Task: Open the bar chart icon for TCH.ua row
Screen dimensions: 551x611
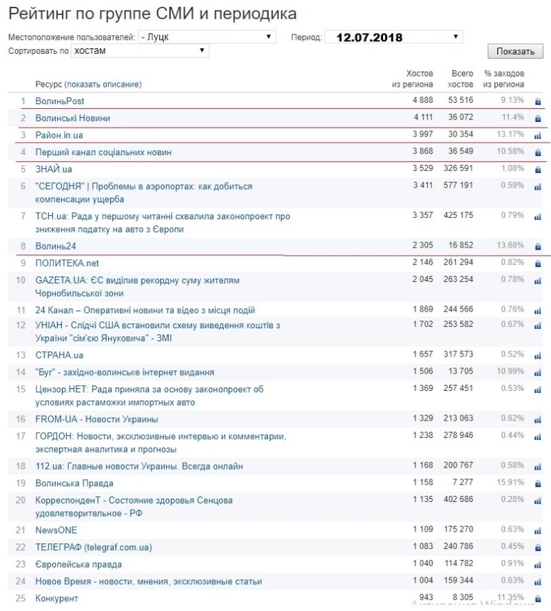Action: point(538,217)
